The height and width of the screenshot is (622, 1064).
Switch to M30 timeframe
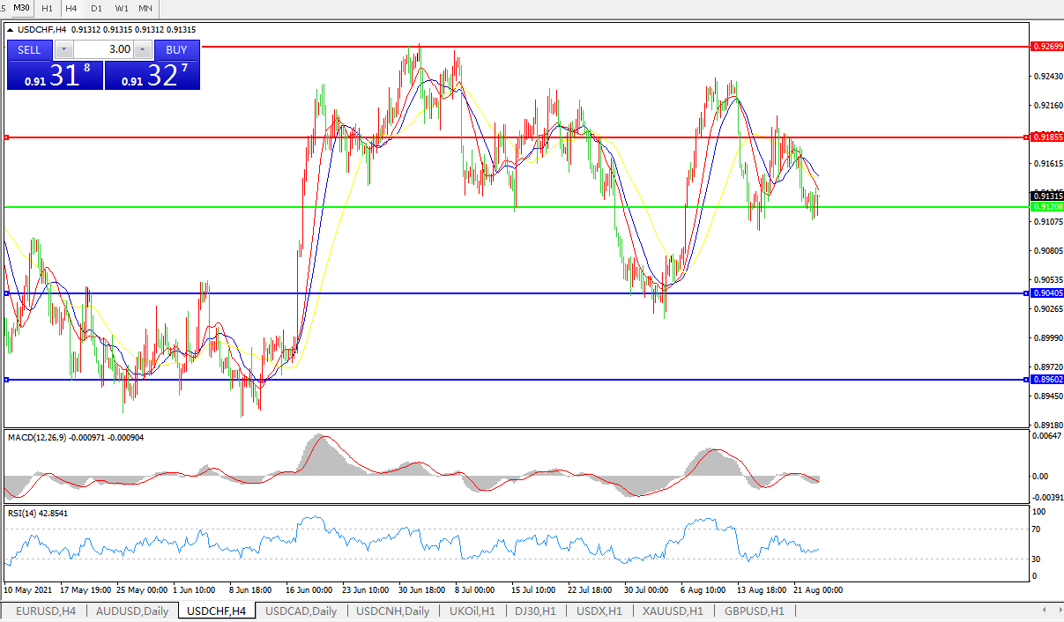(21, 8)
